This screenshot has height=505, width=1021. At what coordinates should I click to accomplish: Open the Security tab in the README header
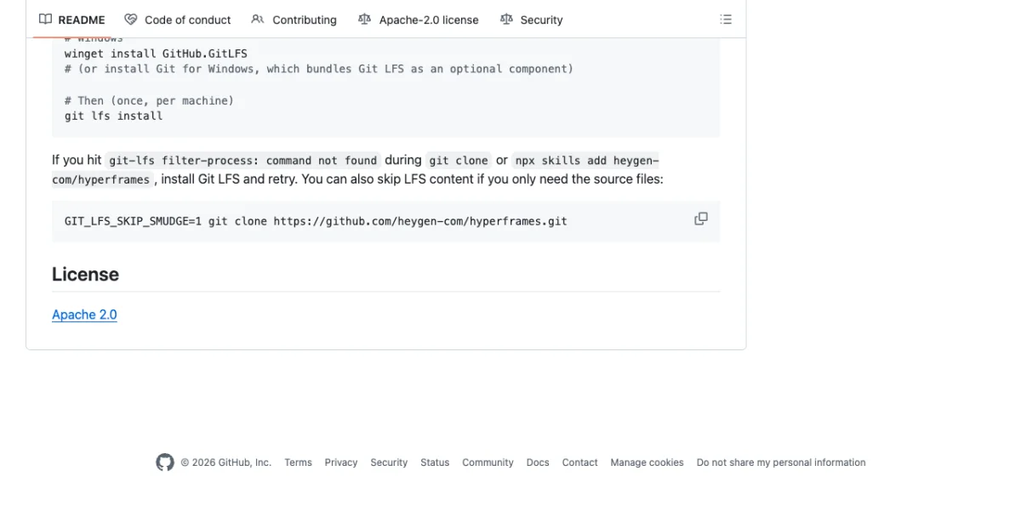pyautogui.click(x=531, y=20)
